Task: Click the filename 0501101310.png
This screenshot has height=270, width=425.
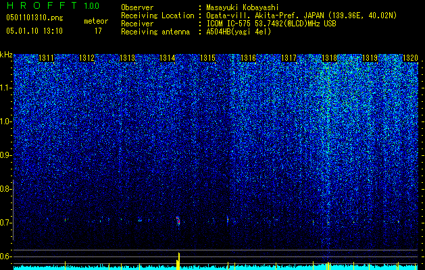Action: pyautogui.click(x=34, y=18)
